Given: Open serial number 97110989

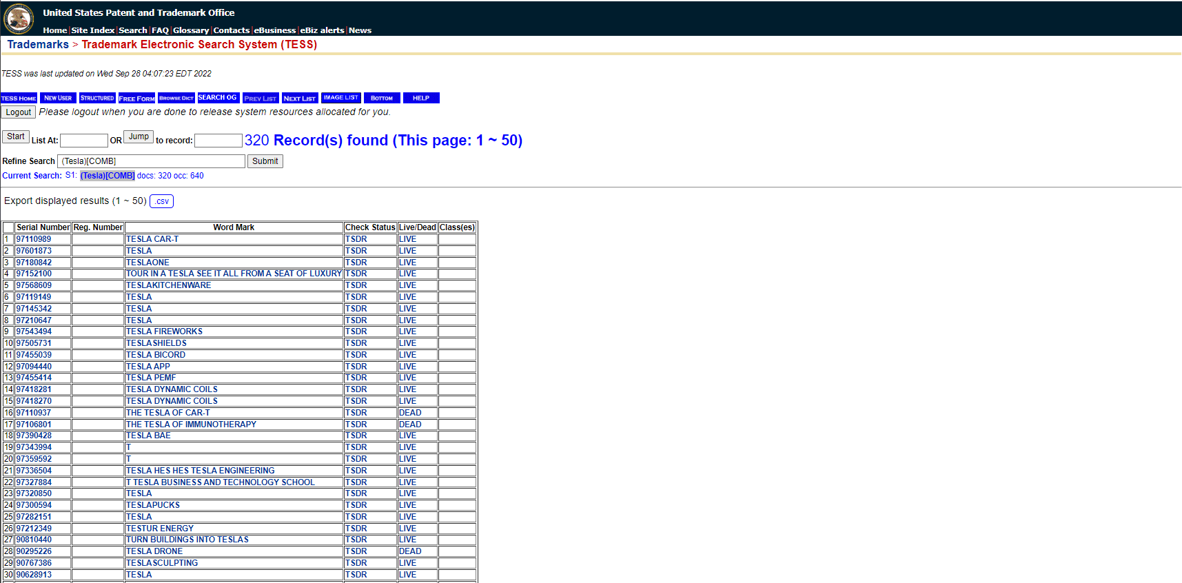Looking at the screenshot, I should tap(34, 239).
